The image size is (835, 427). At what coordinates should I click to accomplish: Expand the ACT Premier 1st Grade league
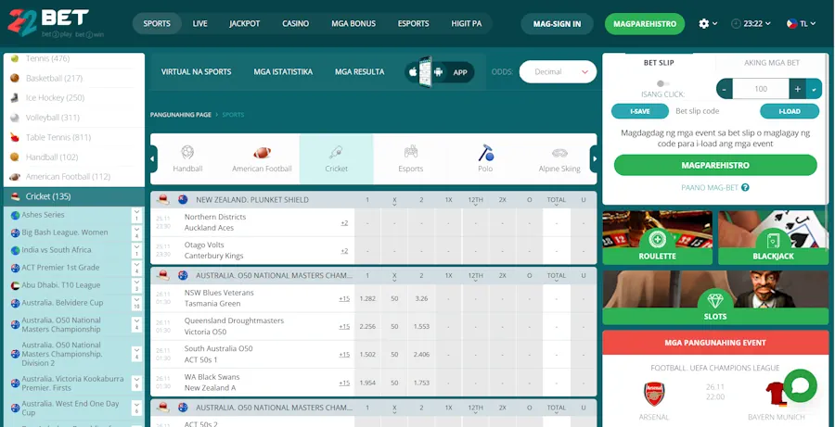[137, 268]
